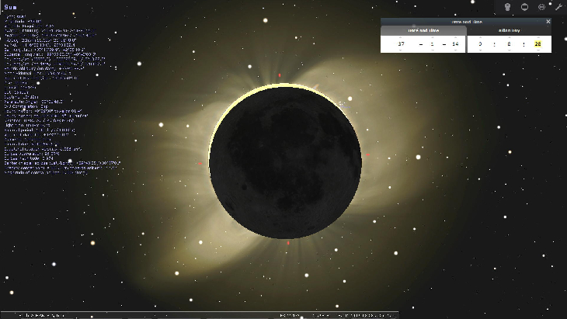This screenshot has height=319, width=567.
Task: Increase the hour value with up arrow
Action: coord(481,37)
